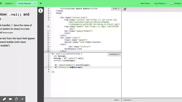Click the Carolynn account name
Viewport: 182px width, 102px height.
point(178,3)
